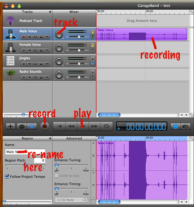This screenshot has width=194, height=207.
Task: Click the Mixer column header
Action: 74,12
